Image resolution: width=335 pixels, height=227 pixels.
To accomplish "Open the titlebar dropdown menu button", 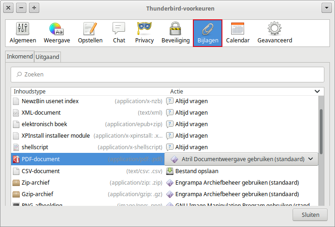I will pos(326,8).
